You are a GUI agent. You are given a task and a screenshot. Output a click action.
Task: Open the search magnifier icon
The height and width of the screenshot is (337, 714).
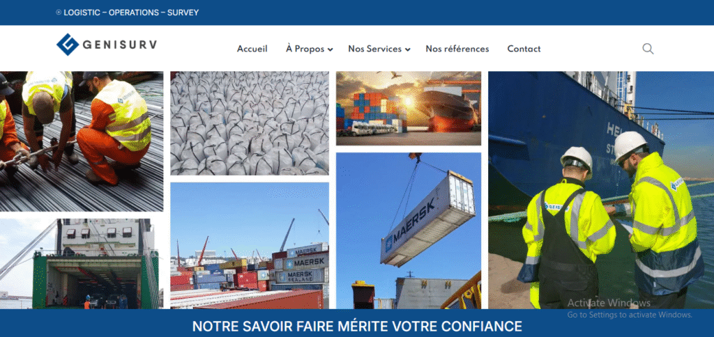click(x=648, y=49)
